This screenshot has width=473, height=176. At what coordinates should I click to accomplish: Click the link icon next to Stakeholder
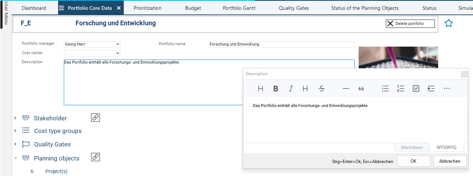click(95, 117)
